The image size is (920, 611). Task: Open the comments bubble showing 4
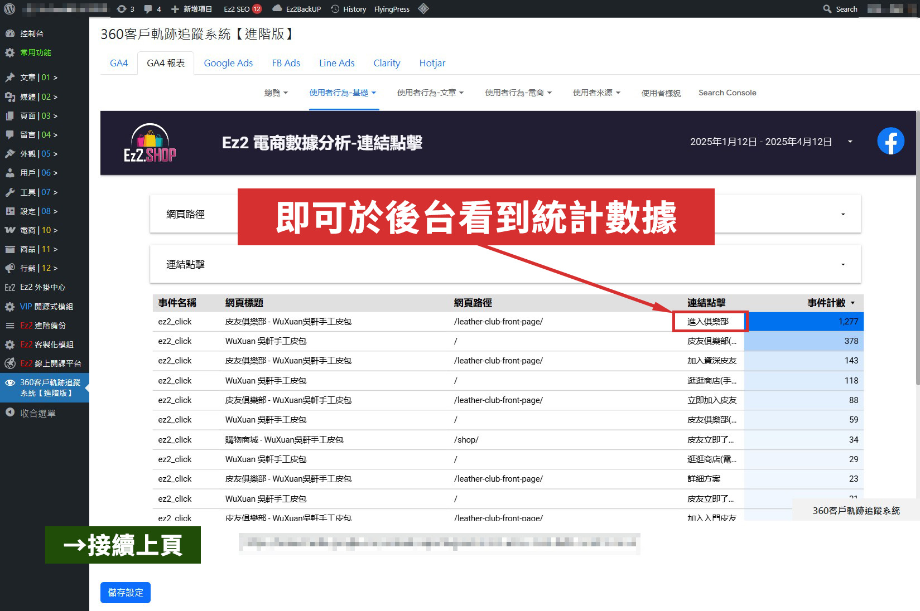(148, 9)
